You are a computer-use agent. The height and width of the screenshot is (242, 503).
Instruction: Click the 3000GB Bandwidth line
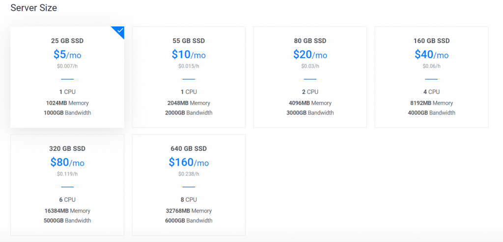pos(310,113)
